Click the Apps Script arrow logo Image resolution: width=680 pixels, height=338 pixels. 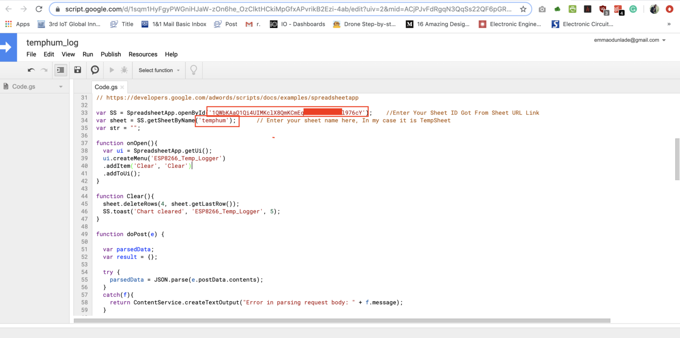click(x=9, y=47)
